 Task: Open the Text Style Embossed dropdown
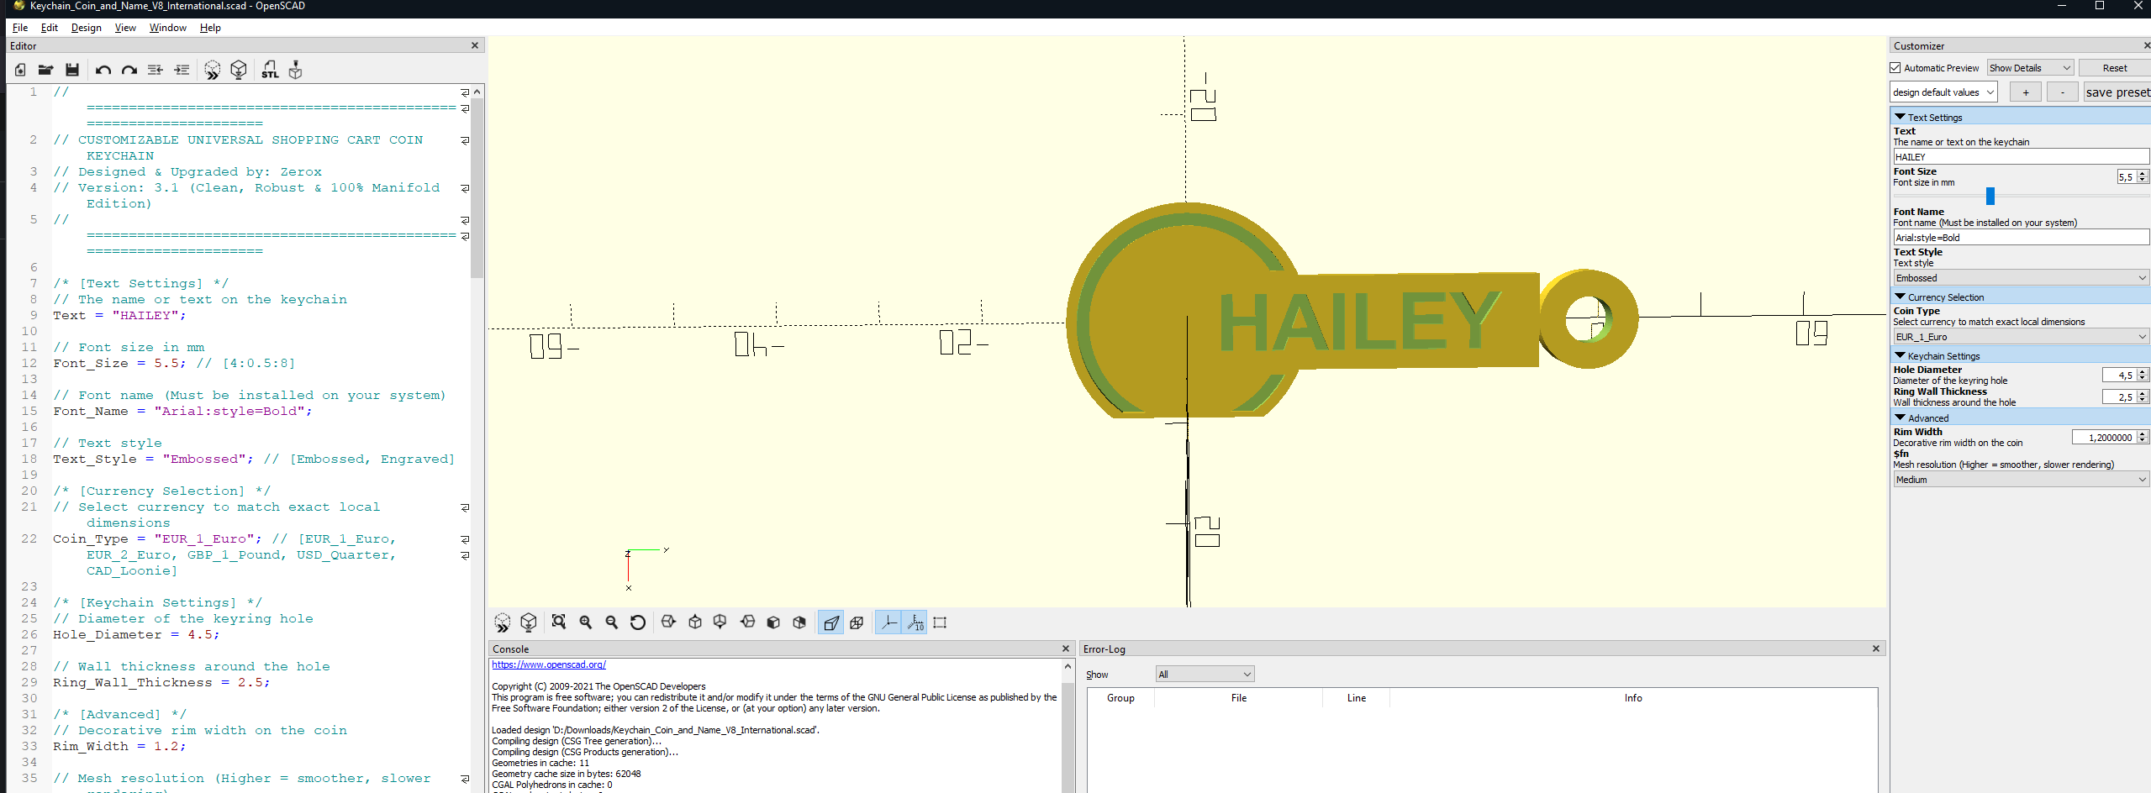pos(2021,278)
